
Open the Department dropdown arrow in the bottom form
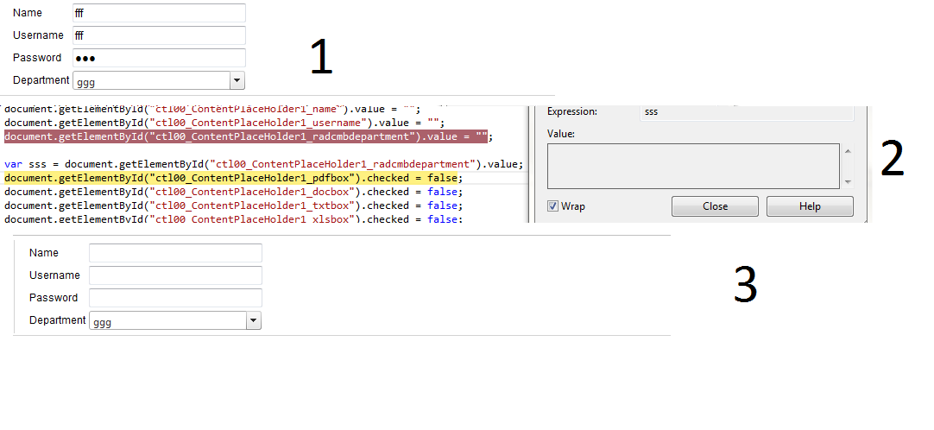click(254, 320)
